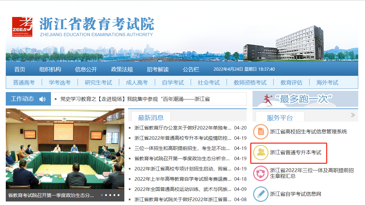Image resolution: width=365 pixels, height=205 pixels.
Task: Click the blue pencil icon for 自学考试信息网
Action: [x=261, y=194]
